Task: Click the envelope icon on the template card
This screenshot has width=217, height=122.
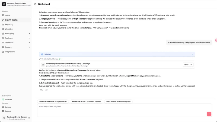Action: click(x=43, y=65)
